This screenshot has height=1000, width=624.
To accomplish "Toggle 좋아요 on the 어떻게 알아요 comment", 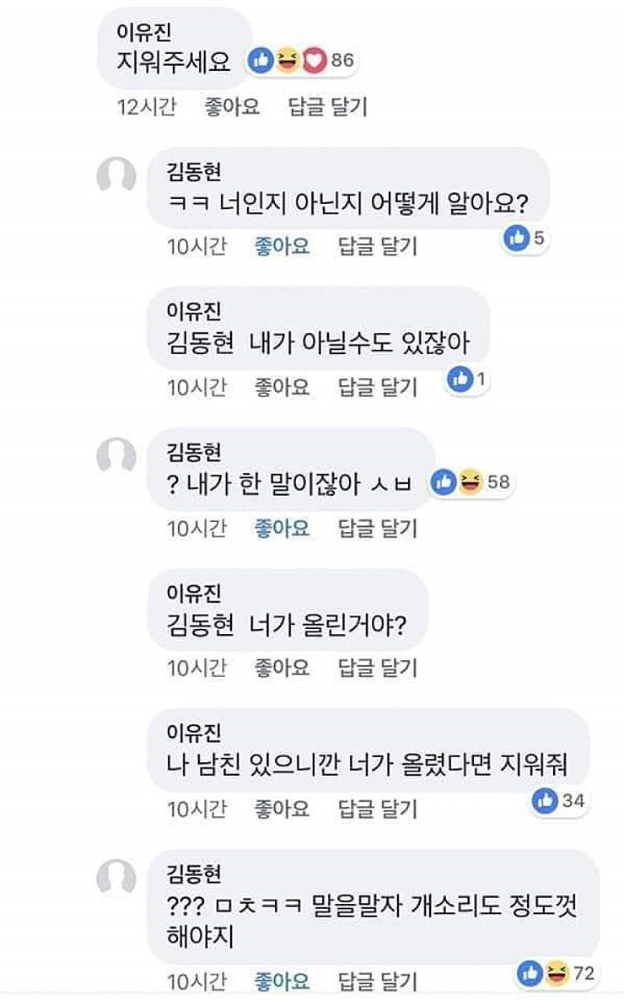I will (x=282, y=246).
